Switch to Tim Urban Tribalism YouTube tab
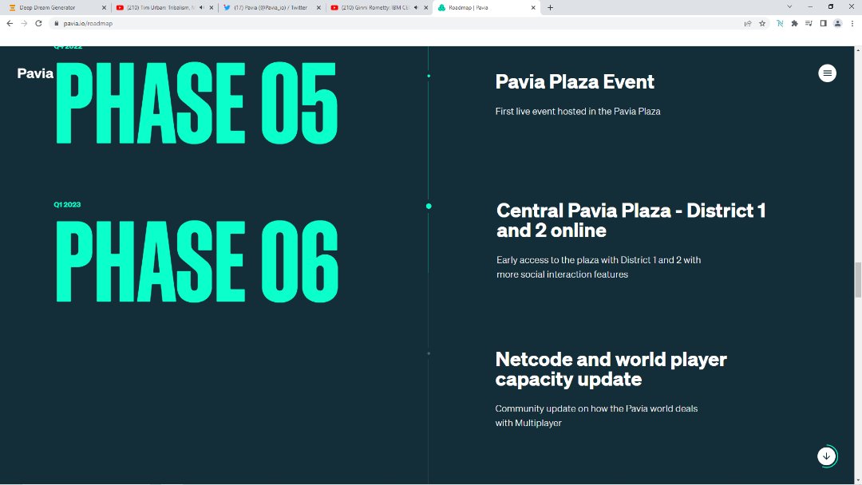 pos(165,8)
